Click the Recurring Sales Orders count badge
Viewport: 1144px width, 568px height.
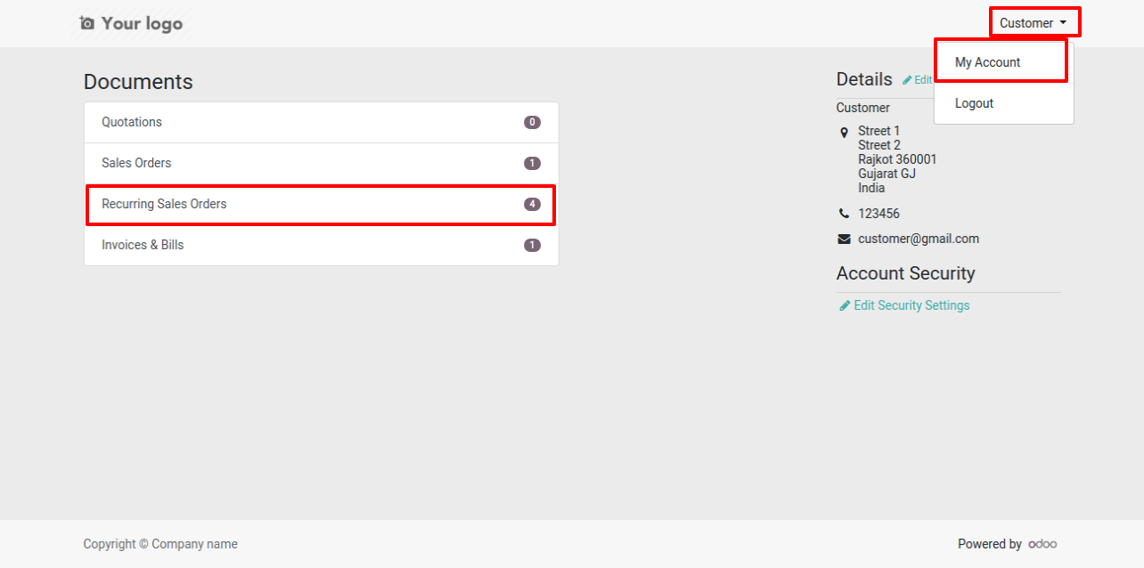(532, 205)
